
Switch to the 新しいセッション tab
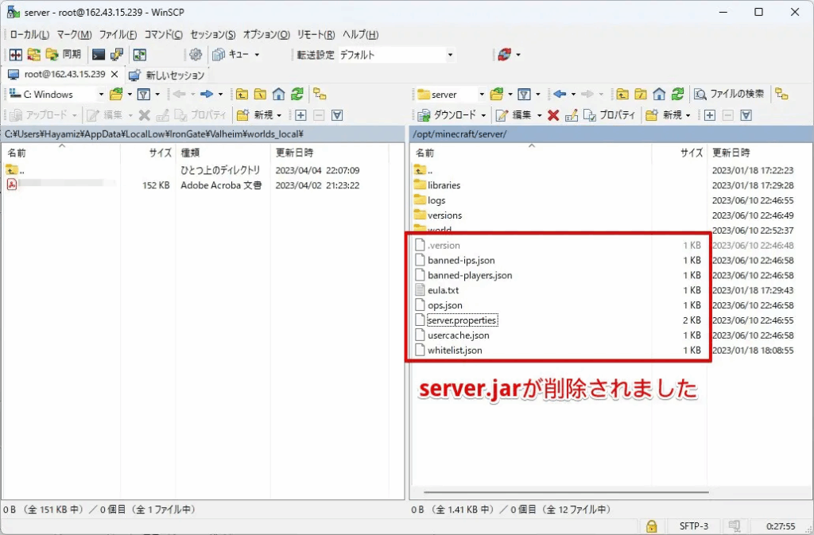pos(167,75)
